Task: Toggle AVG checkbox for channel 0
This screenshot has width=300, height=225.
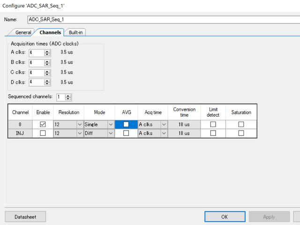Action: (x=126, y=125)
